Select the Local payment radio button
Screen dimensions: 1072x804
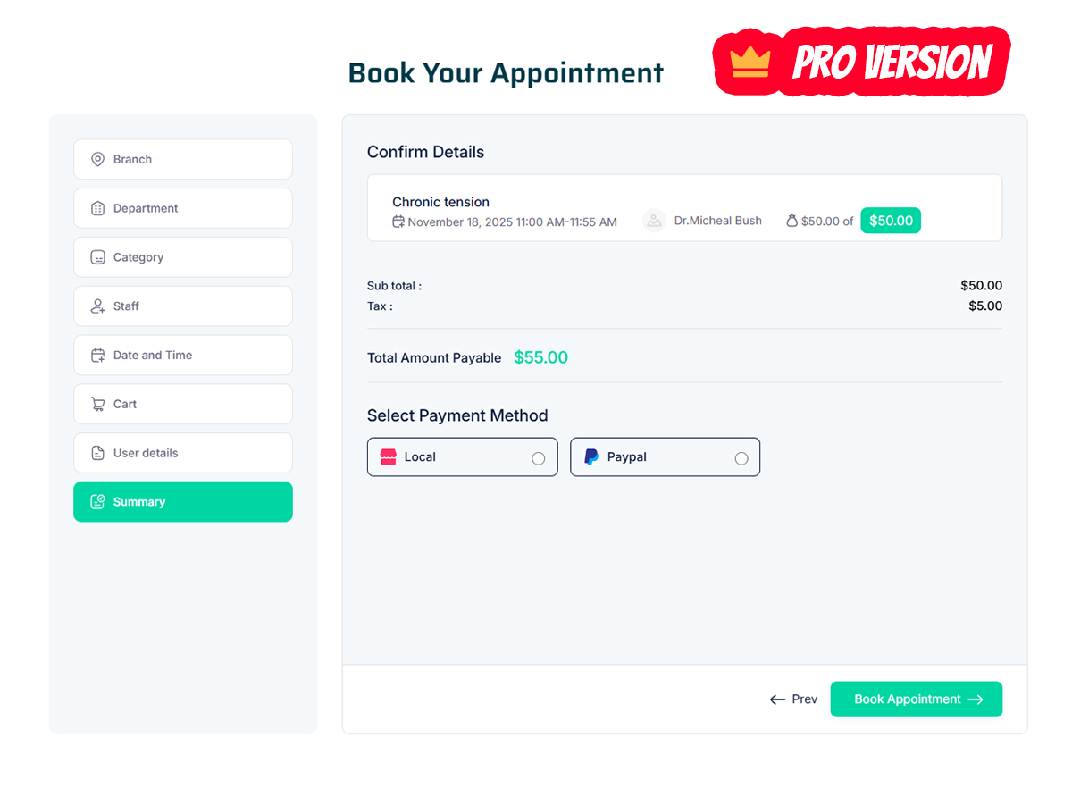click(x=538, y=458)
